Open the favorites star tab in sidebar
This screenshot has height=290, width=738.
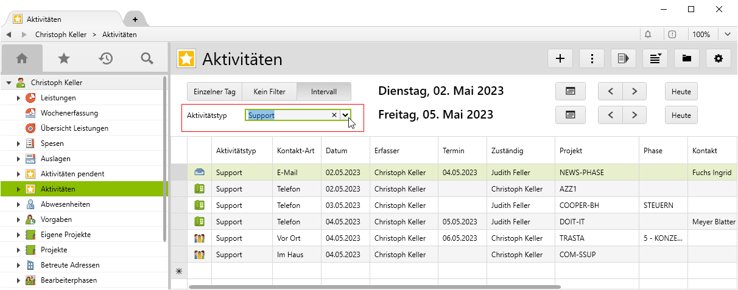pos(64,58)
